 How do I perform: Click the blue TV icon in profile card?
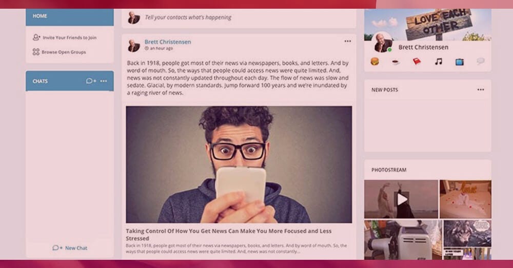460,62
